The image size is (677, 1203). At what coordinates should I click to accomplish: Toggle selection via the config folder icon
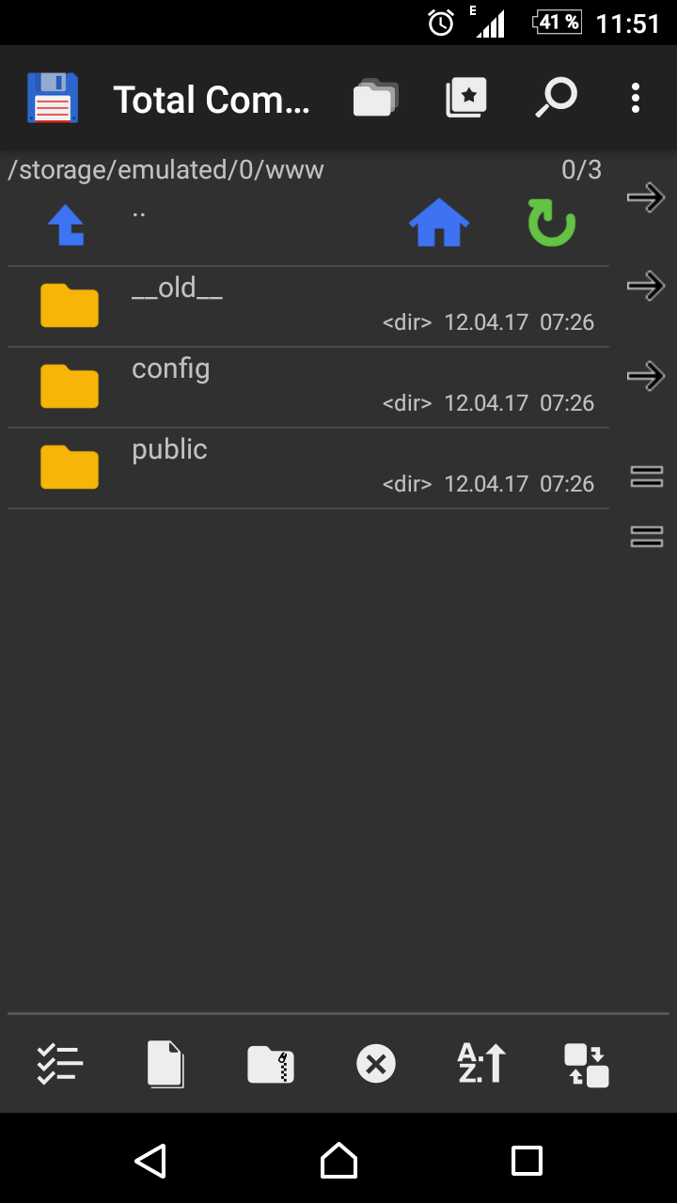pyautogui.click(x=70, y=386)
